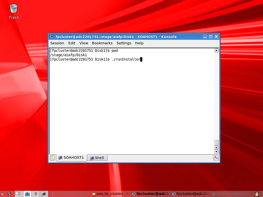Viewport: 263px width, 197px height.
Task: Activate the fpcluster@adc220 taskbar entry
Action: pyautogui.click(x=191, y=194)
